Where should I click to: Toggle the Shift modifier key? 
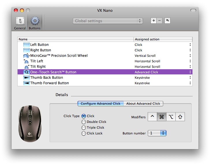click(x=180, y=117)
